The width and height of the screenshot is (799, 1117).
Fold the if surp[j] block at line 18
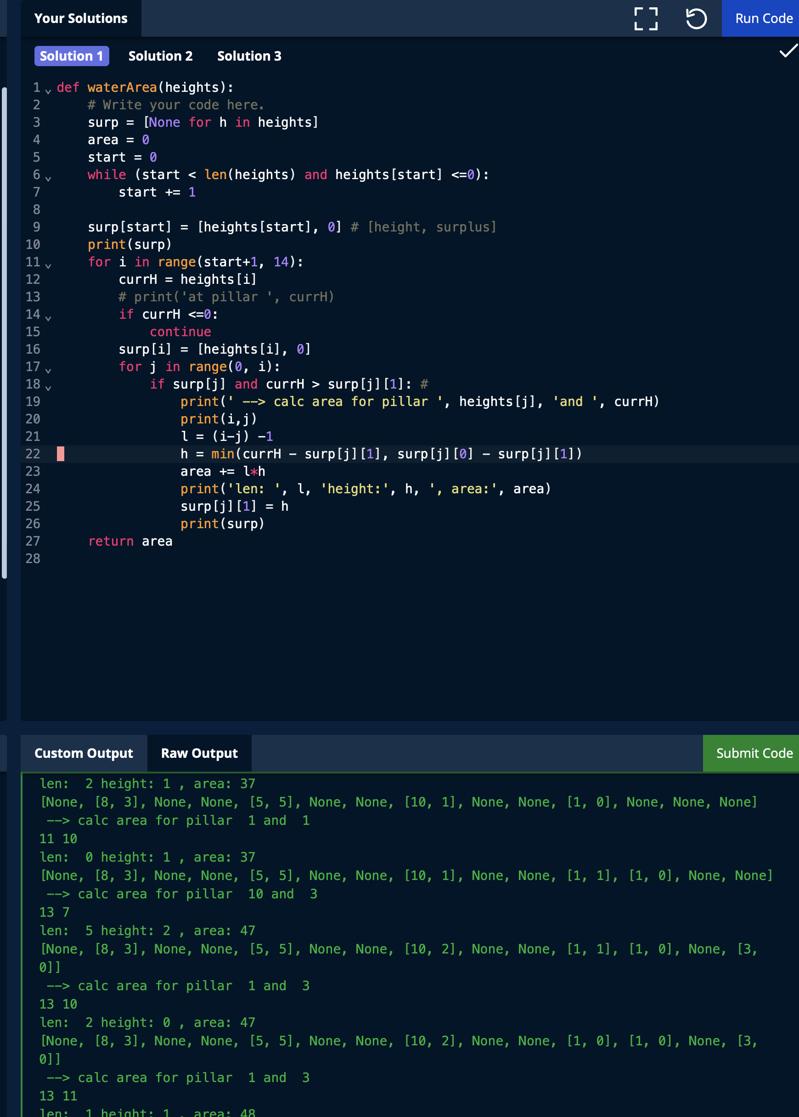(x=48, y=387)
